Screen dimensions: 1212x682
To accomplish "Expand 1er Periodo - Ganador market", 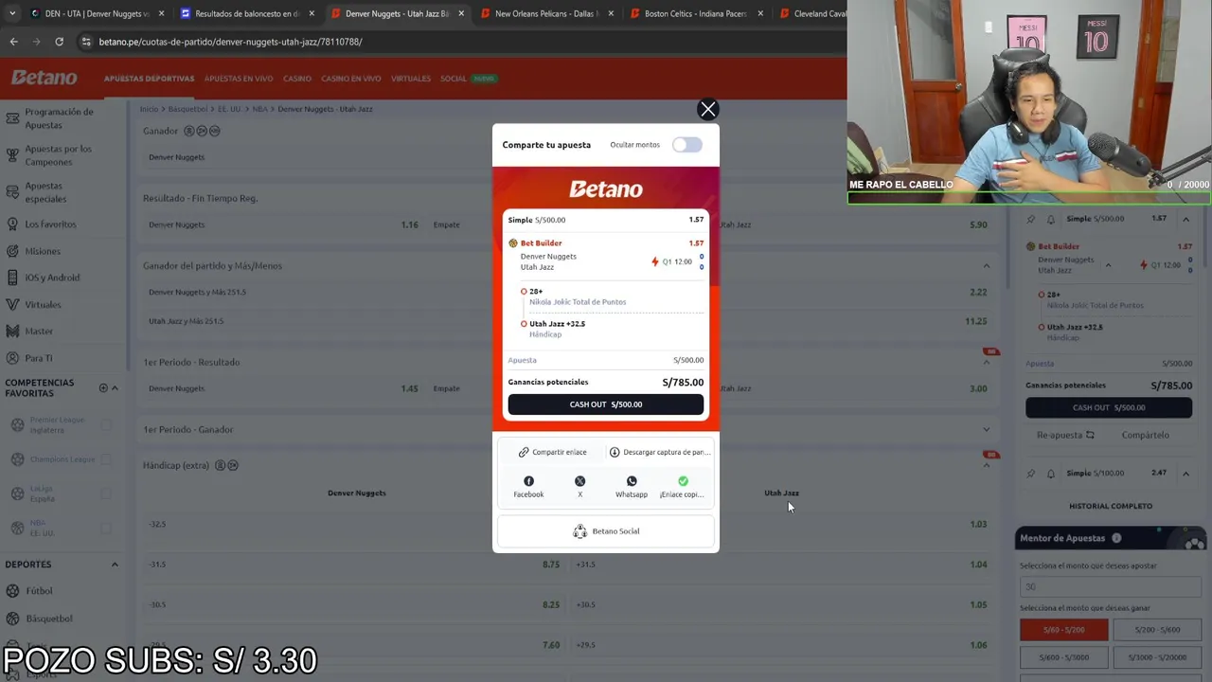I will click(x=986, y=430).
